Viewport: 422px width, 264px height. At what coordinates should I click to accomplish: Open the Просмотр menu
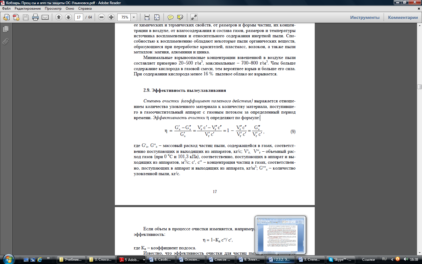pos(53,9)
